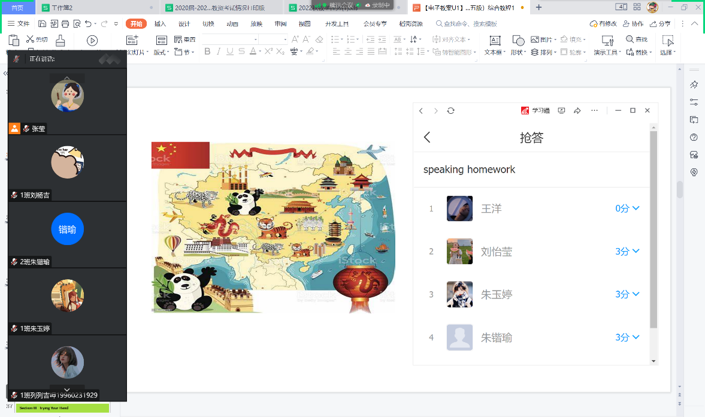Click the refresh icon in 学习通 window

451,111
